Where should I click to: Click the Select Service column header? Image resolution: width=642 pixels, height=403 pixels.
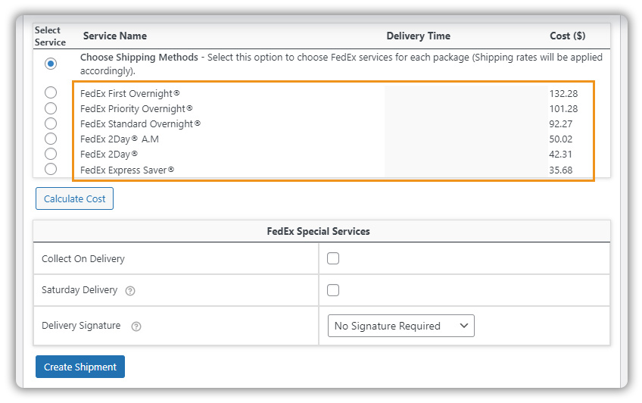pyautogui.click(x=50, y=36)
